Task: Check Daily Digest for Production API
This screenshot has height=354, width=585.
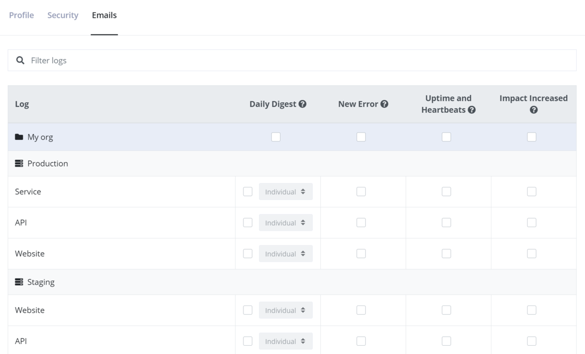Action: pos(248,223)
